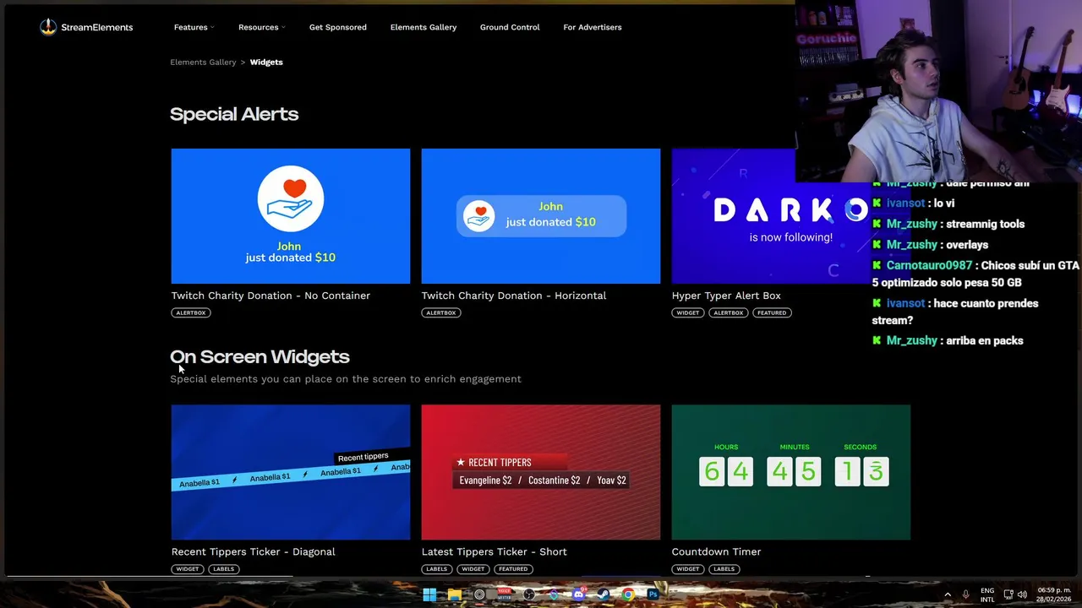Open the network status tray icon

point(1008,594)
